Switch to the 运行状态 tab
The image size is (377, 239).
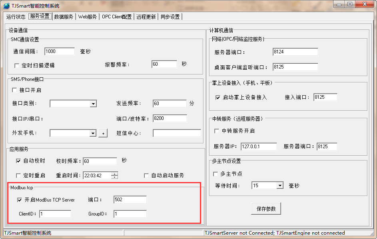(16, 17)
